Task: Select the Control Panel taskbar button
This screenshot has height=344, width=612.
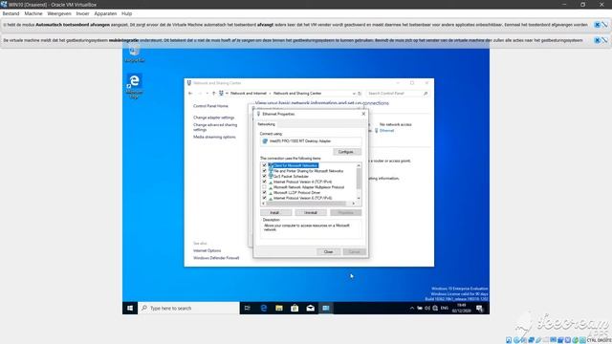Action: [326, 308]
